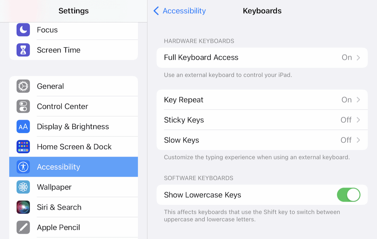
Task: Select the Accessibility sidebar row
Action: click(74, 167)
